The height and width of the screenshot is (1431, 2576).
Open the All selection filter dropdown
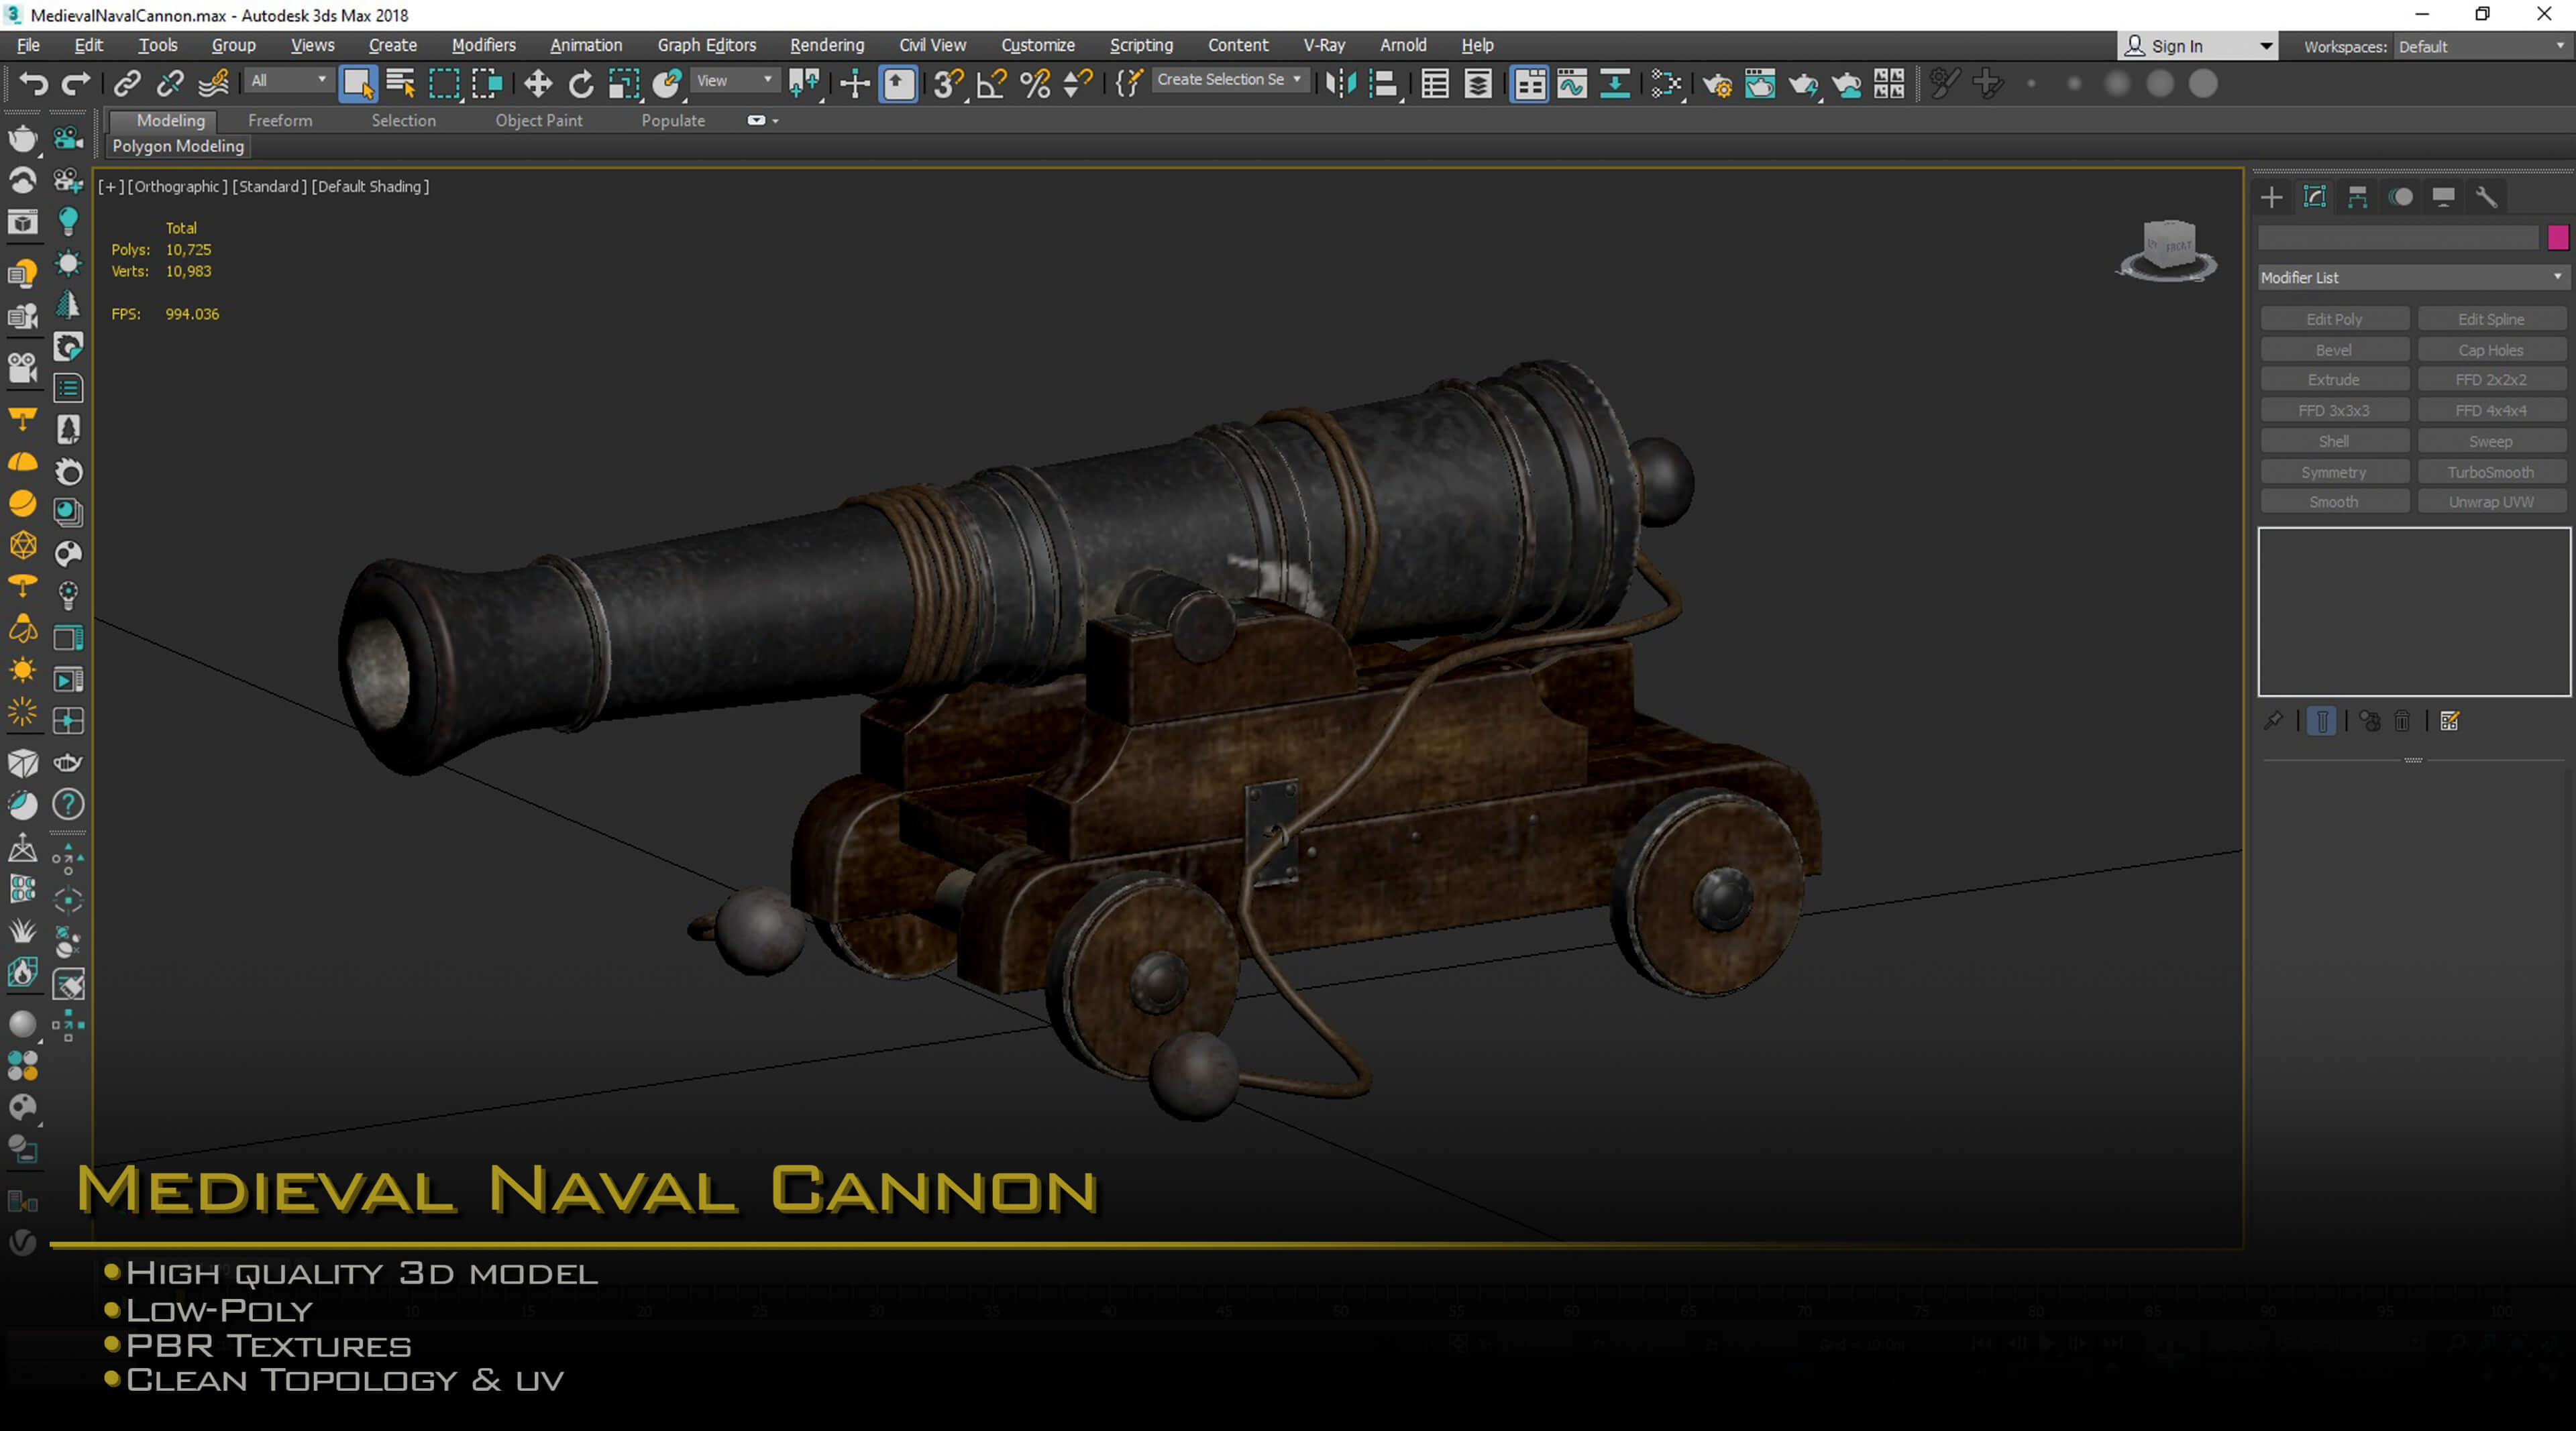(288, 80)
